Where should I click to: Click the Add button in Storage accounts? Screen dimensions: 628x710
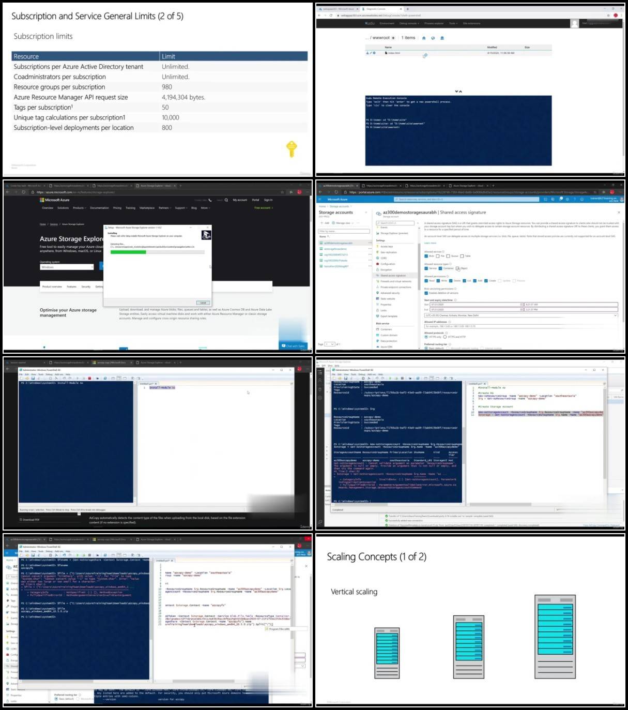[325, 223]
